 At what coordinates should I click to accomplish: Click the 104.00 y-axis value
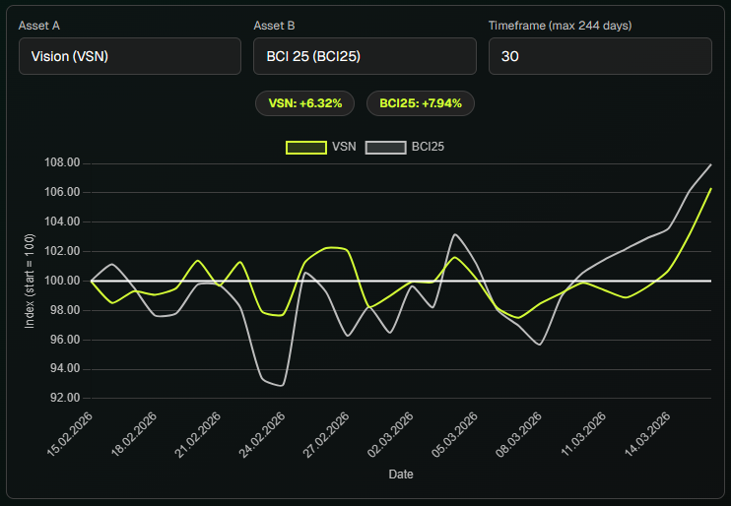point(62,221)
